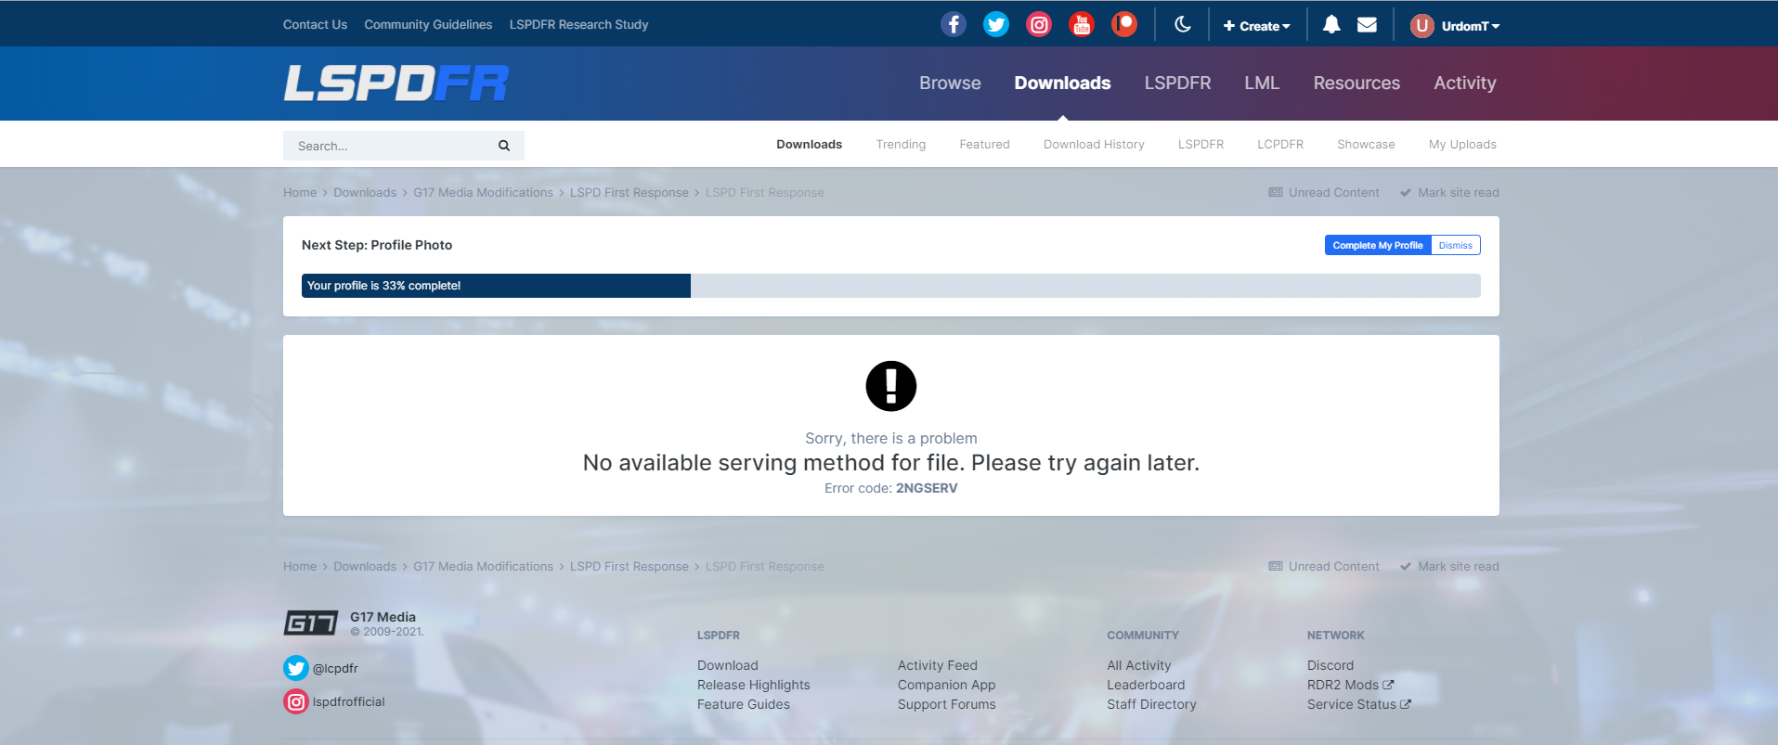The image size is (1778, 745).
Task: Click bottom Mark site read link
Action: 1449,566
